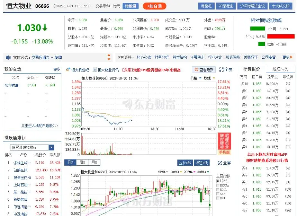Open the 财务分析 link
297x216 pixels.
tap(162, 57)
